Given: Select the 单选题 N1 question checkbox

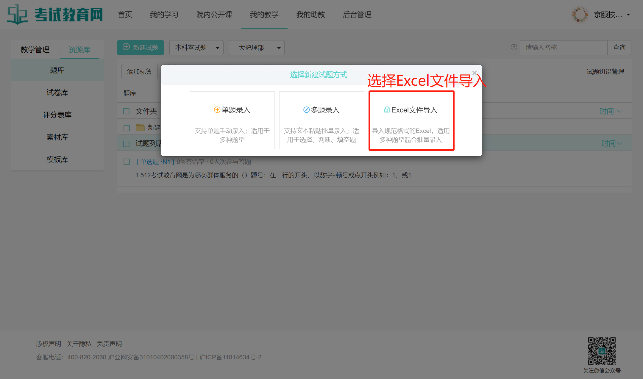Looking at the screenshot, I should 127,162.
